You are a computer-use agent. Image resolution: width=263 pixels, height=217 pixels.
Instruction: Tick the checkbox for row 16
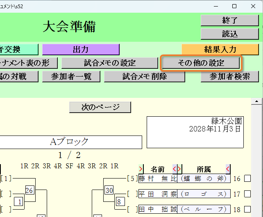247,179
